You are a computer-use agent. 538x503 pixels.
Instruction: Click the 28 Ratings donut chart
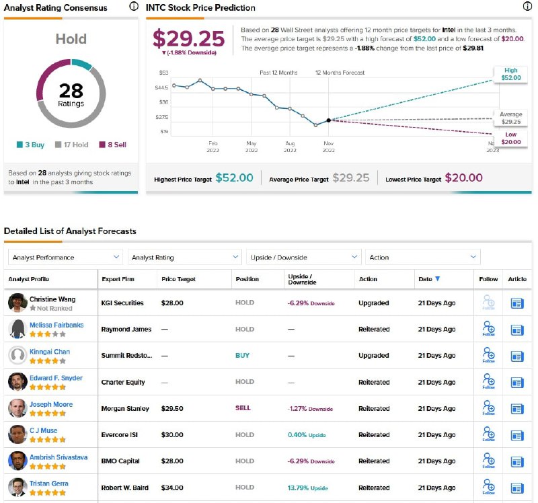click(71, 93)
